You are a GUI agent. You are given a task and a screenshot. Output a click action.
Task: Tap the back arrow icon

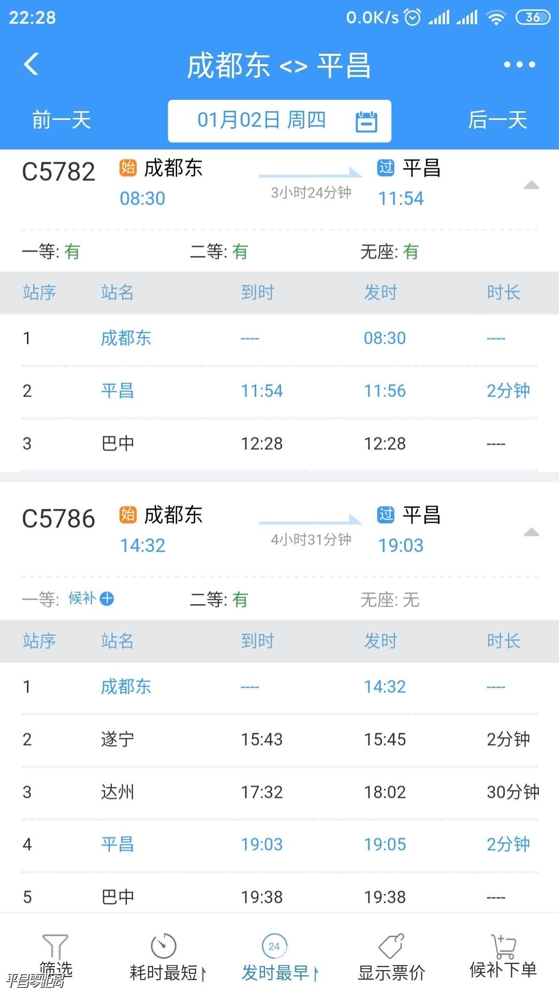click(x=32, y=65)
